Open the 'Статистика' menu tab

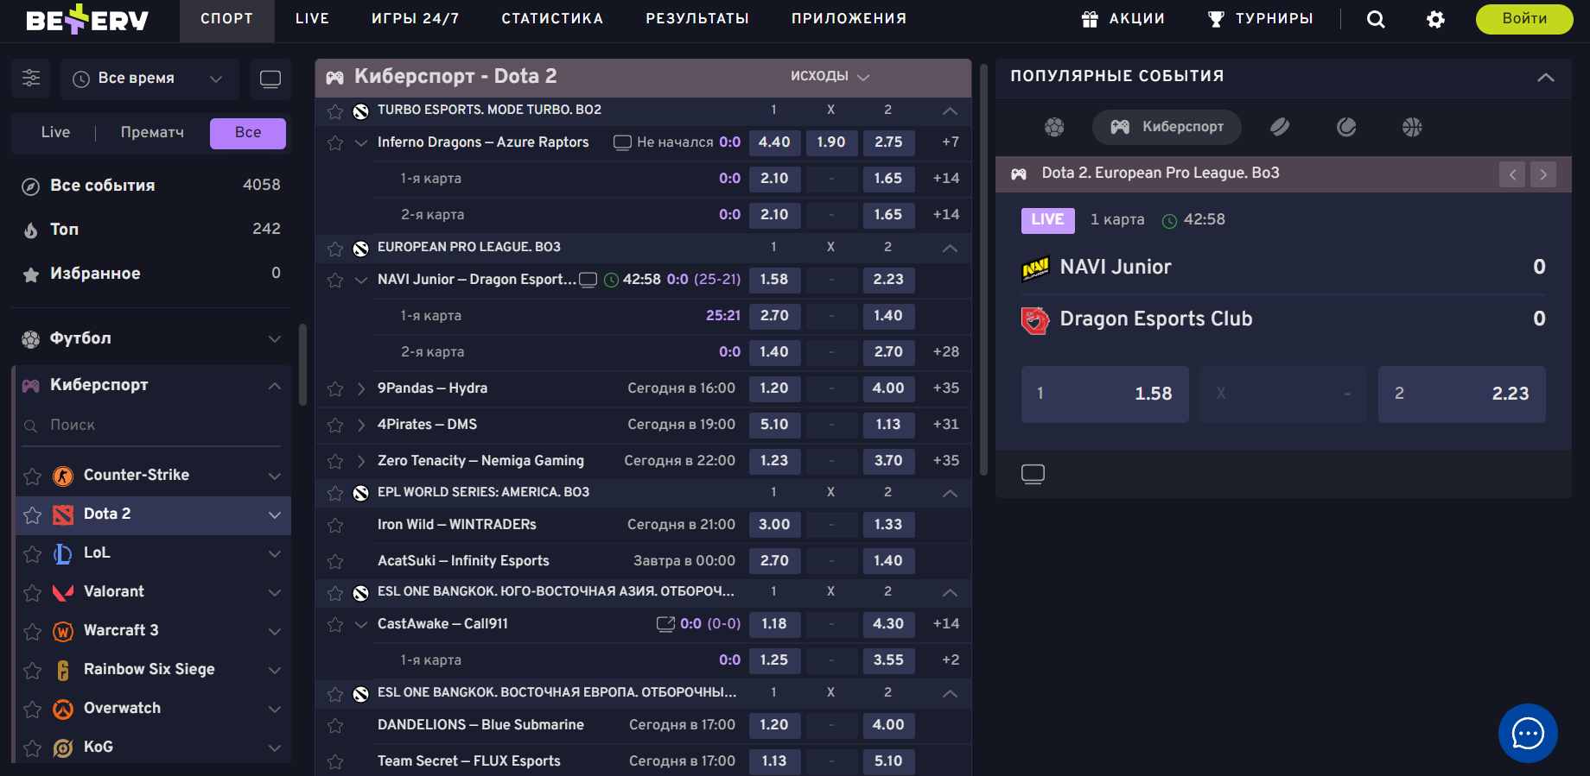click(x=552, y=19)
